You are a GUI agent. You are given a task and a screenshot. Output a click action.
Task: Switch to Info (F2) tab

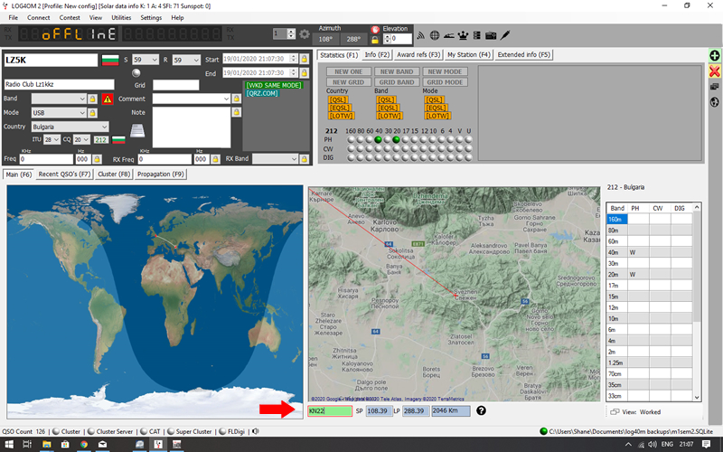tap(377, 54)
